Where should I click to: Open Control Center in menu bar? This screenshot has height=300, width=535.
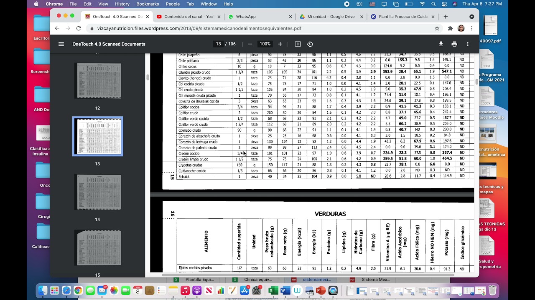tap(444, 4)
